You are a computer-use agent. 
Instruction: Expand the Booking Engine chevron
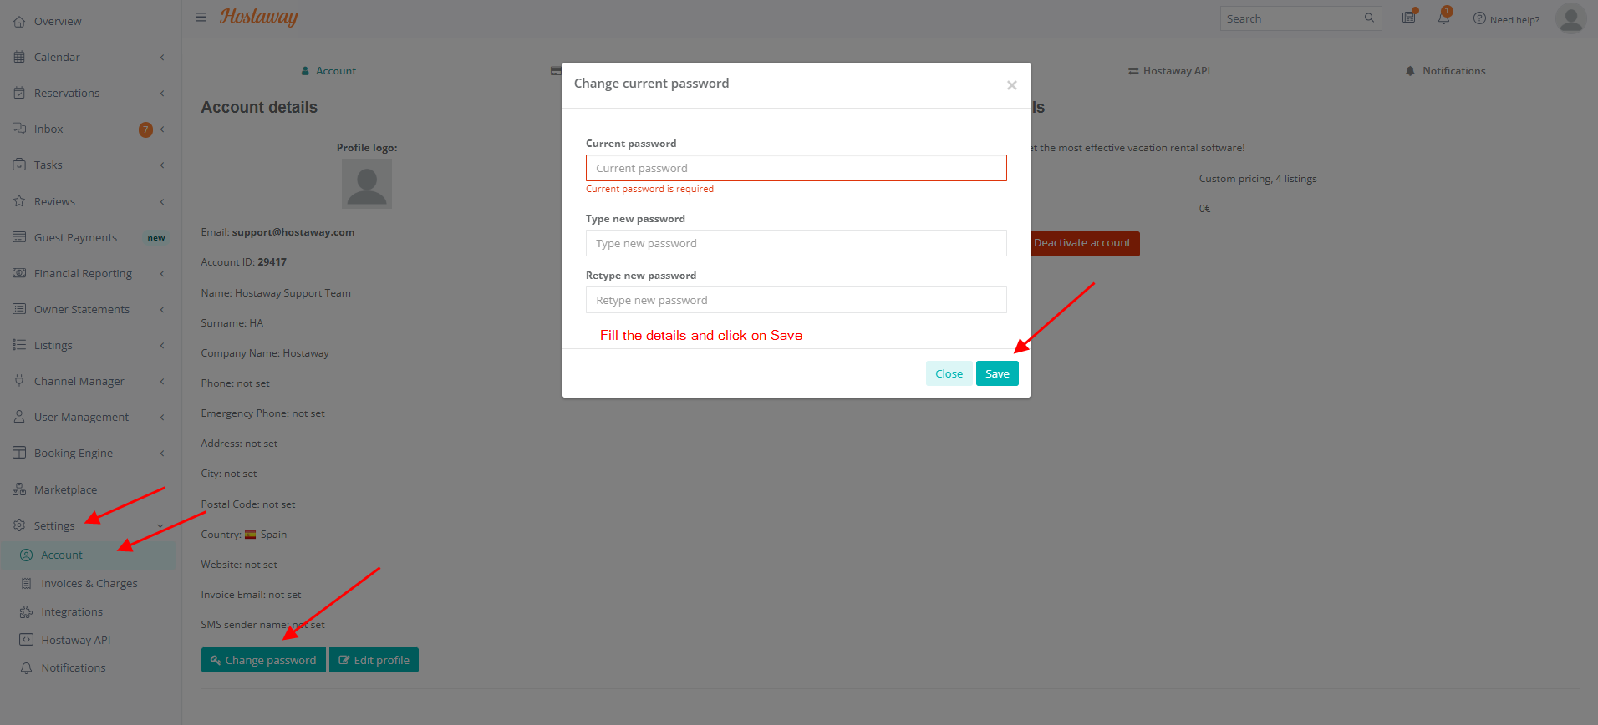point(162,453)
